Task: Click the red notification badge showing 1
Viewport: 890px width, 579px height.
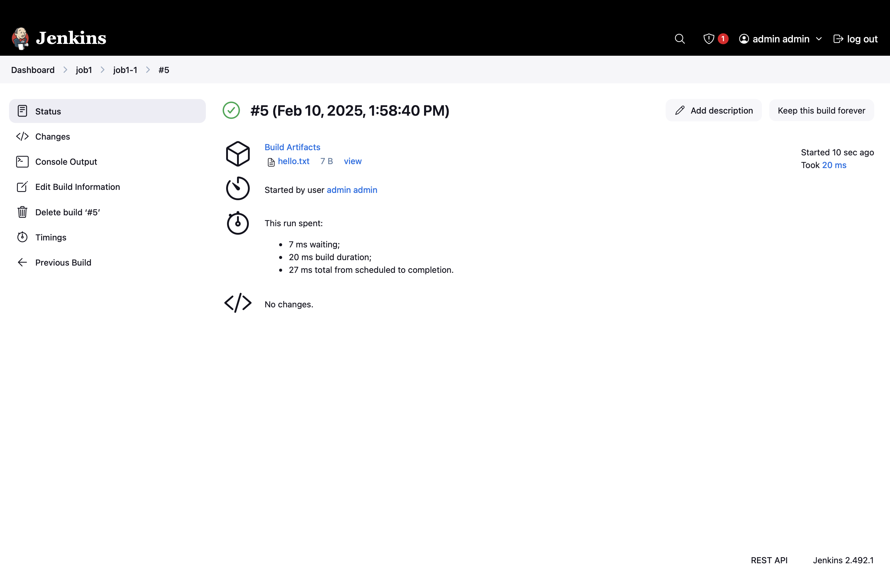Action: pyautogui.click(x=723, y=38)
